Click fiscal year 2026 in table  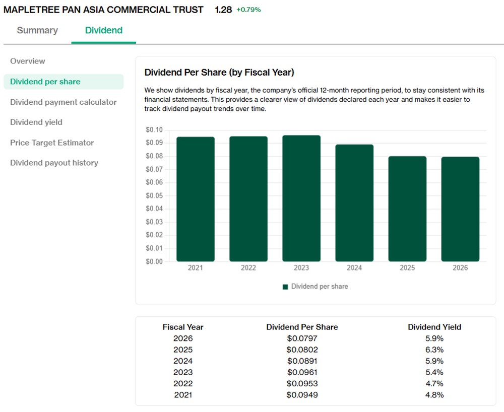coord(183,338)
